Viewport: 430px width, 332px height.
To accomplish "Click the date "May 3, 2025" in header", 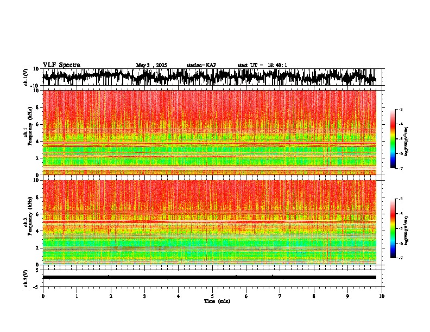I will [151, 65].
